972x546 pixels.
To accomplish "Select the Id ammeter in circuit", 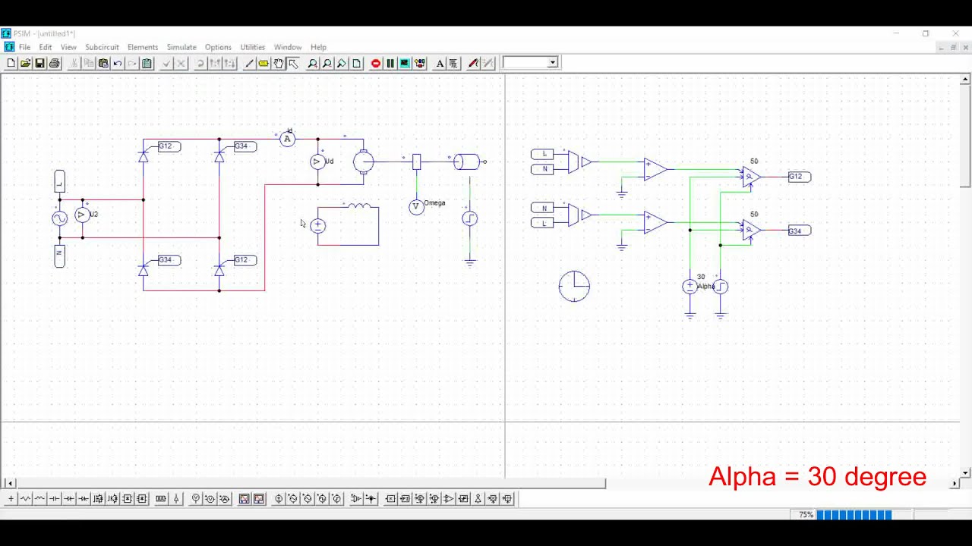I will click(287, 139).
